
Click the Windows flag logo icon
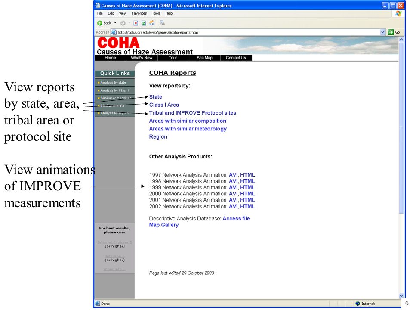[x=398, y=13]
